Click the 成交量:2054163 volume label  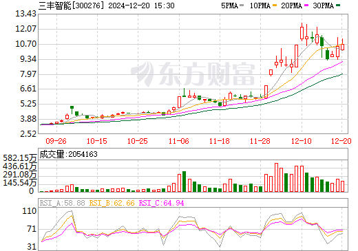[68, 154]
